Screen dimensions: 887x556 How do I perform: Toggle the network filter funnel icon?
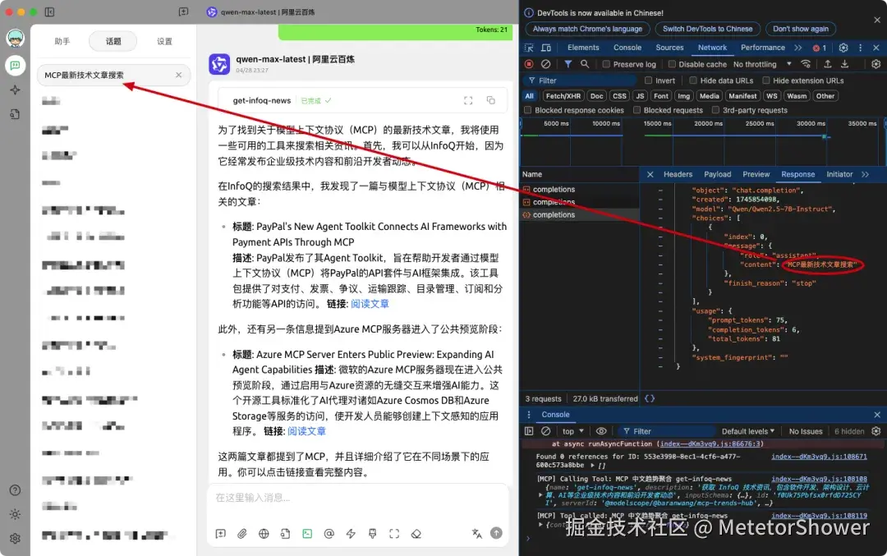(x=568, y=65)
